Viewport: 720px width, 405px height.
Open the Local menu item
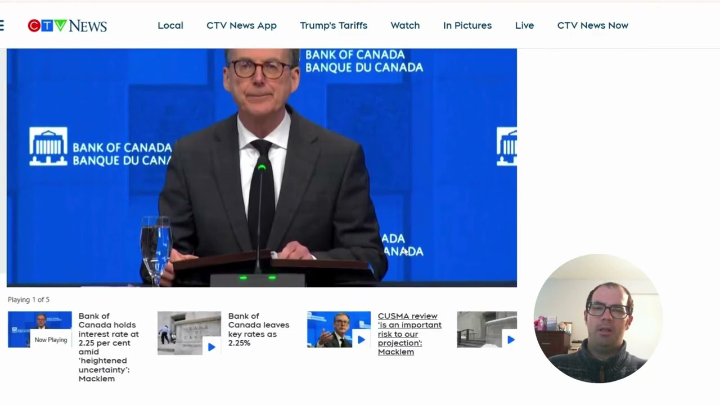[x=170, y=25]
